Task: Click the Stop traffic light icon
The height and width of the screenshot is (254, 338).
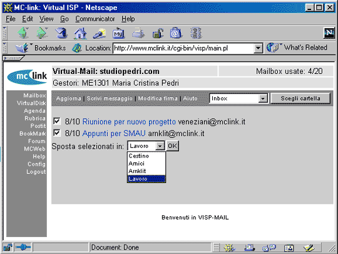Action: tap(196, 33)
